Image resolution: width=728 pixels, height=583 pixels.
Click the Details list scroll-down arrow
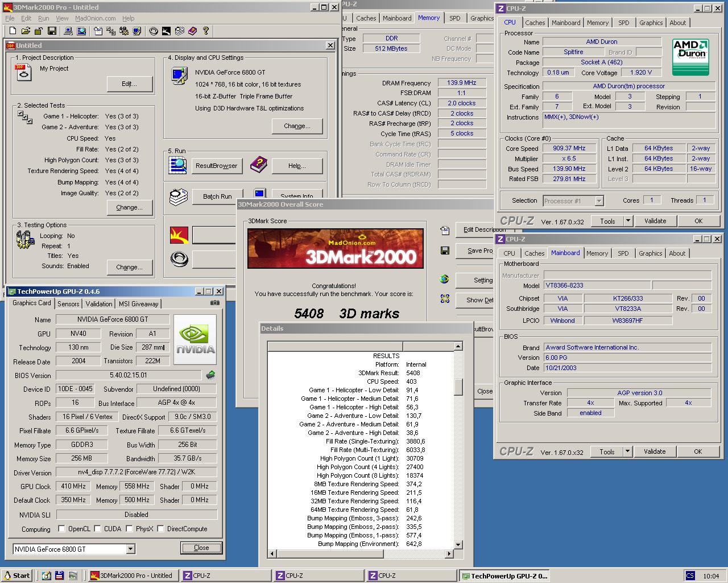pyautogui.click(x=458, y=545)
